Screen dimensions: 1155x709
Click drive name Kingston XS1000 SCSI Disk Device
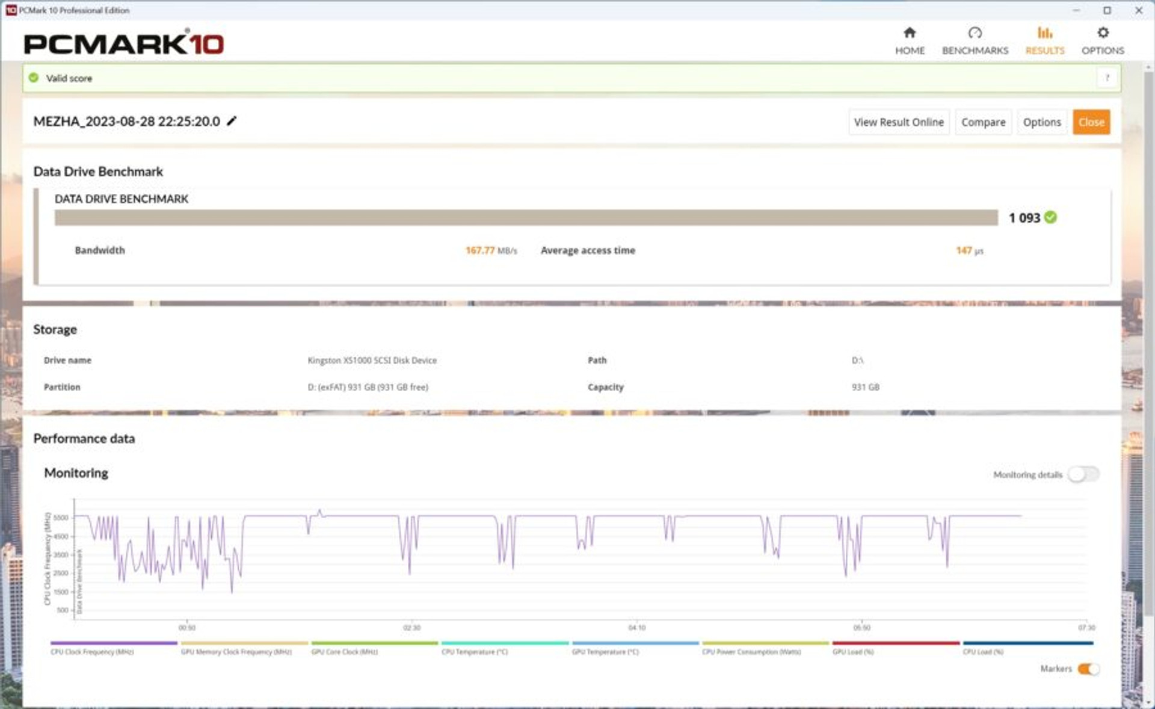tap(372, 360)
